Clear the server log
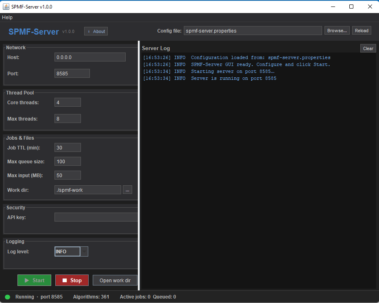 [368, 48]
